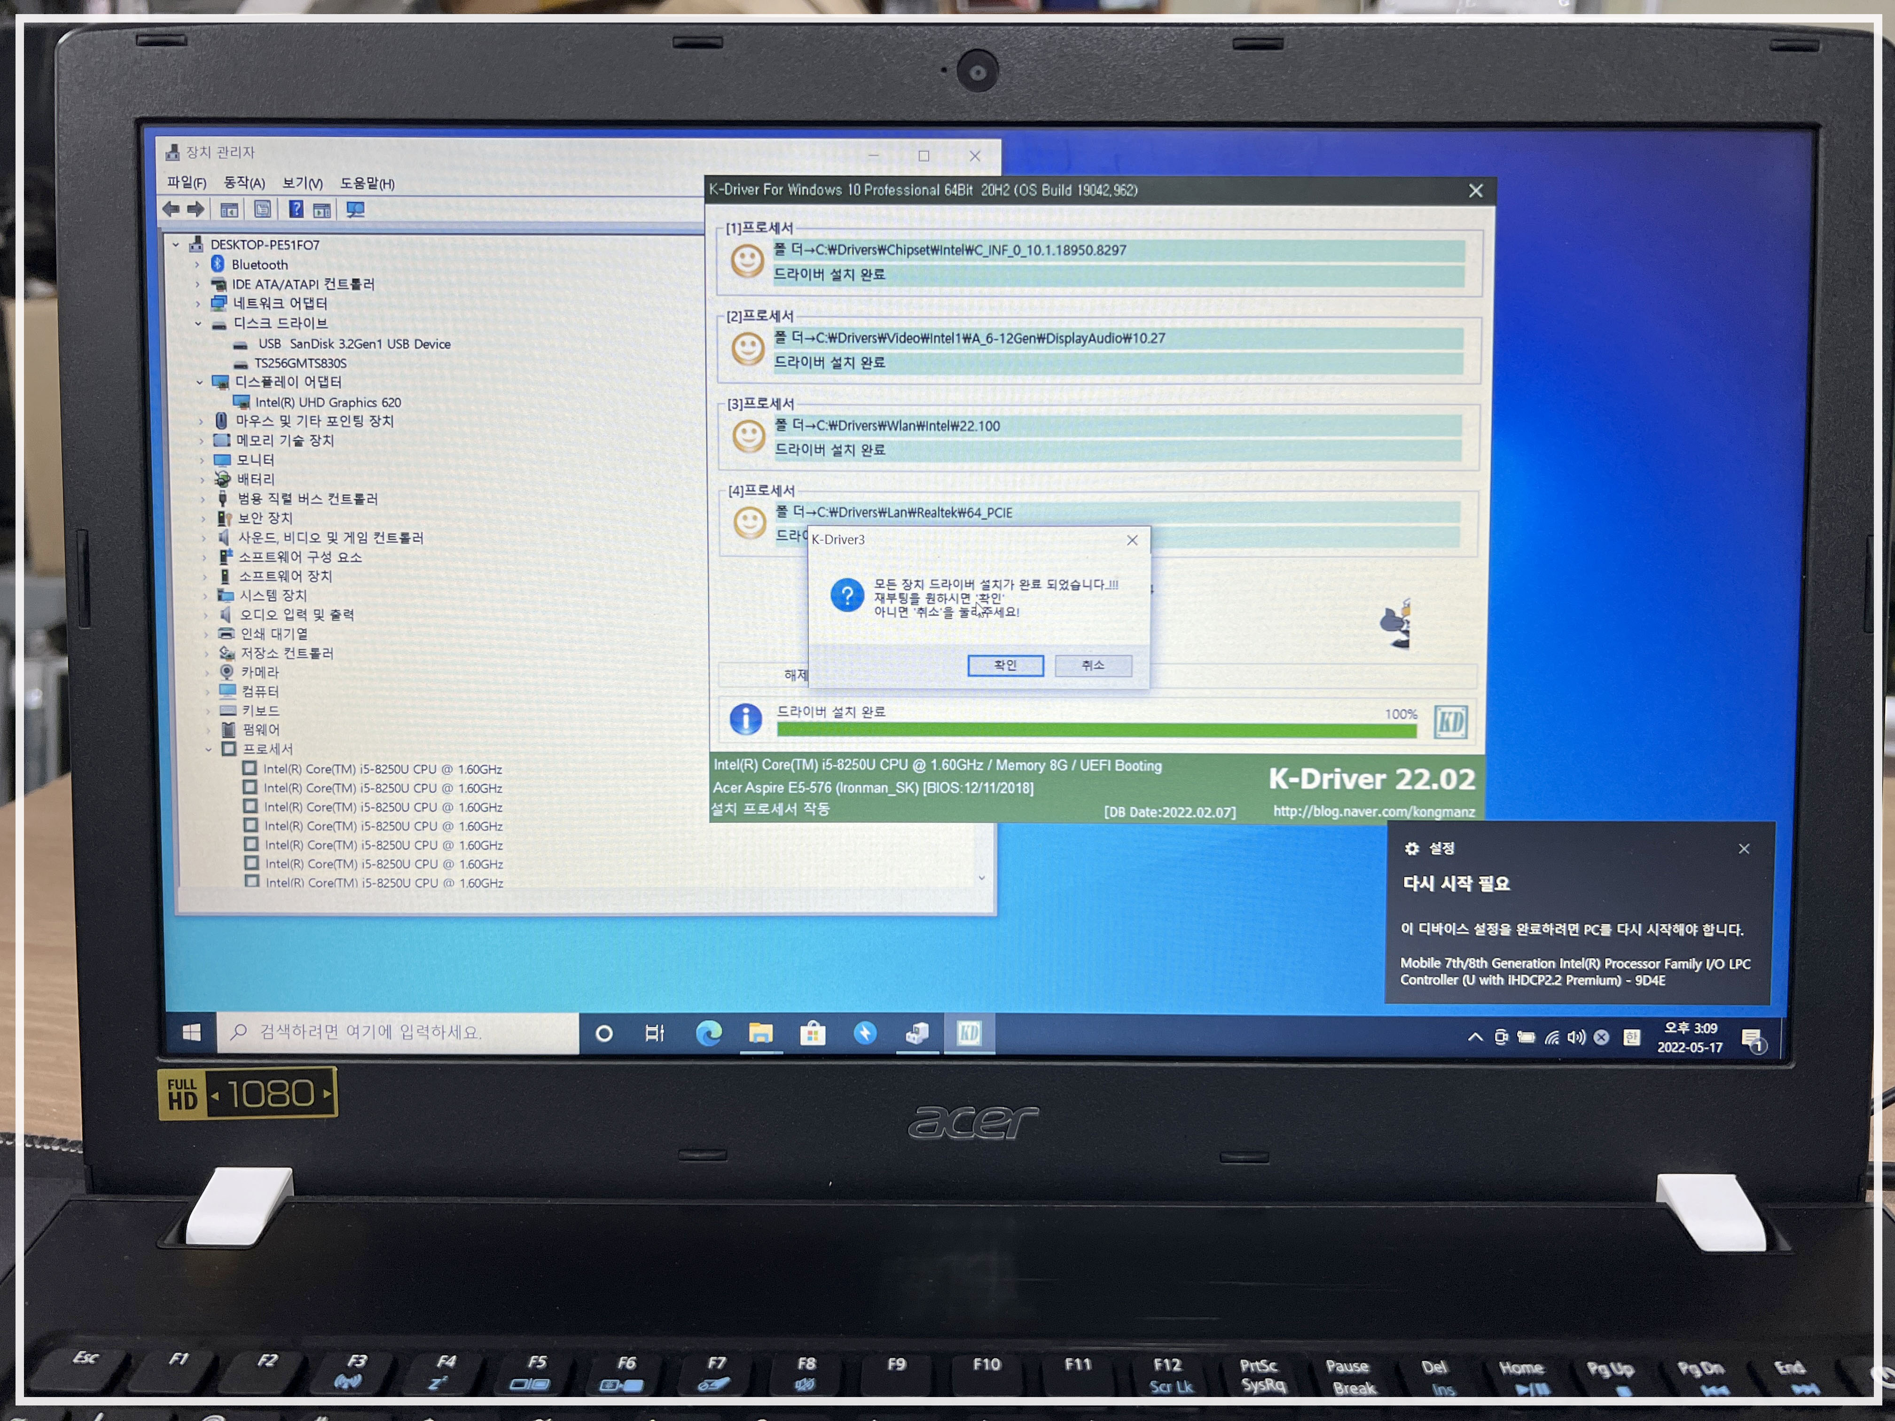This screenshot has height=1421, width=1895.
Task: Open Microsoft Edge from the taskbar
Action: click(708, 1034)
